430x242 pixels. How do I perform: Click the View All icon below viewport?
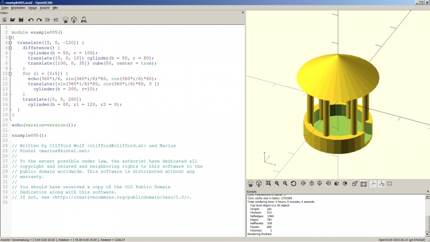pyautogui.click(x=268, y=183)
